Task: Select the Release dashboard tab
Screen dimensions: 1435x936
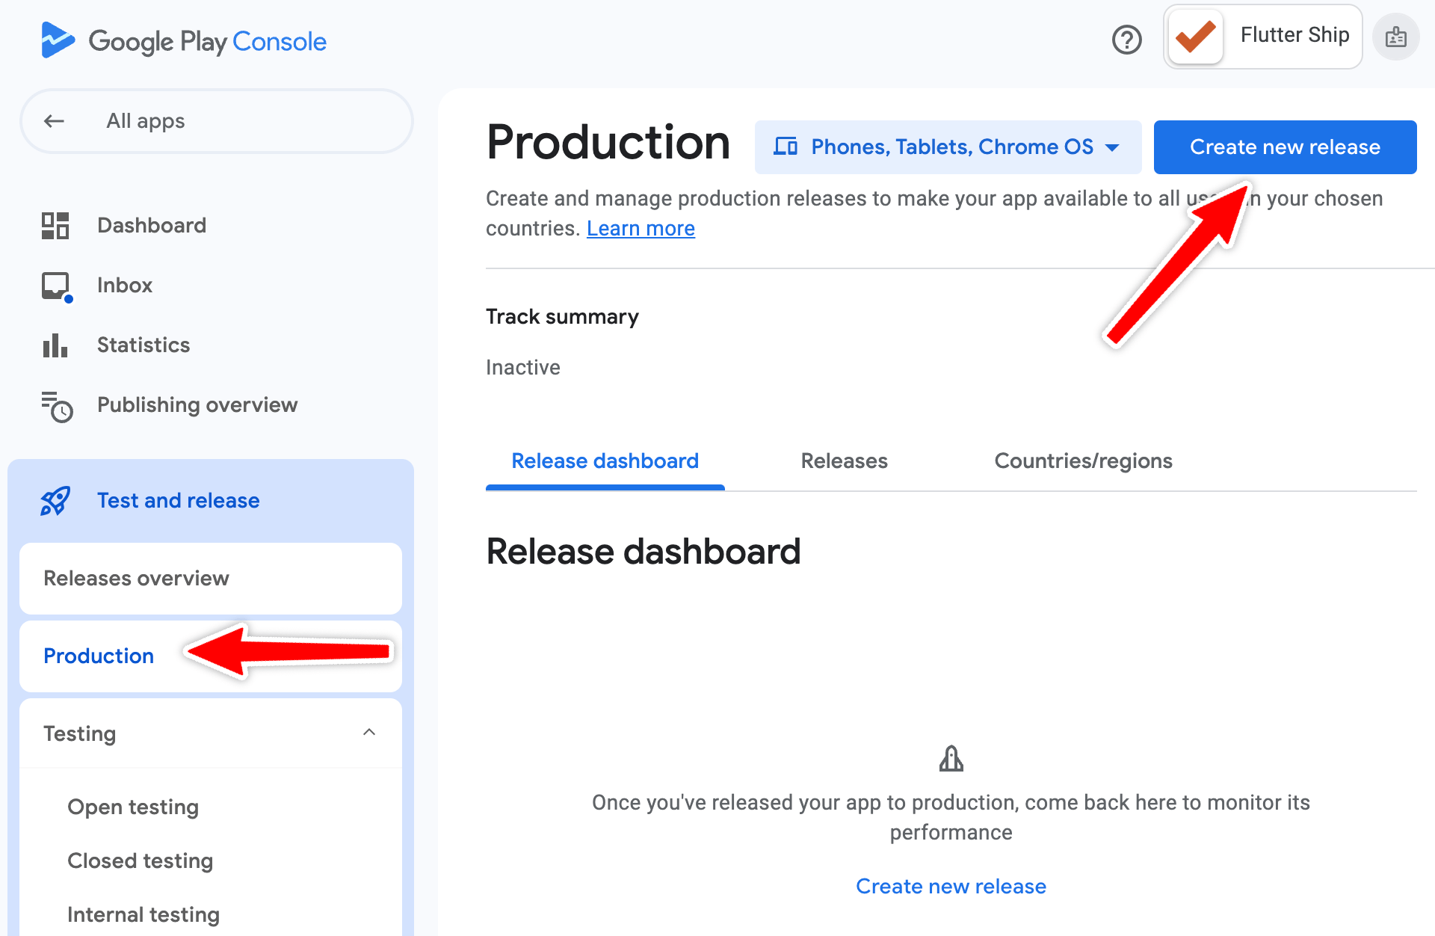Action: [605, 461]
